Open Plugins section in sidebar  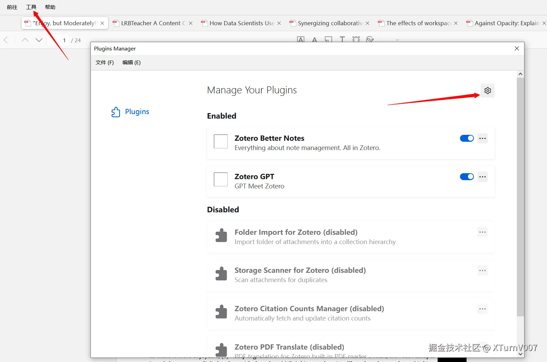click(x=130, y=112)
